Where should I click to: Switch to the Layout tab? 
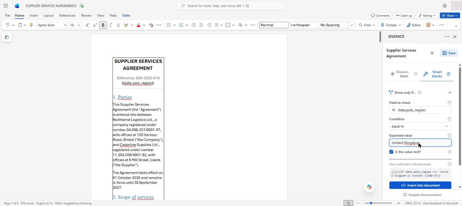click(x=48, y=15)
